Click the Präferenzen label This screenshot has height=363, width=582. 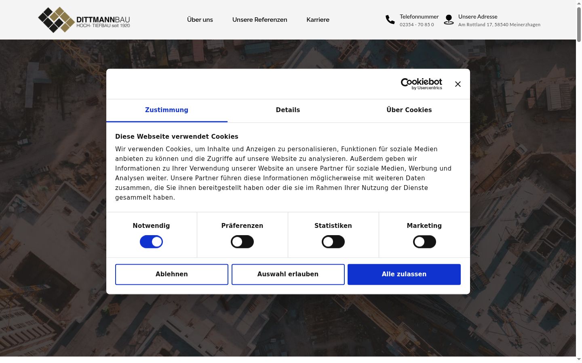[242, 226]
